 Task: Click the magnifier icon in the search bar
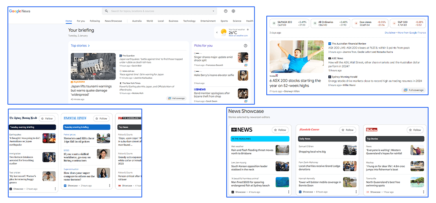106,11
